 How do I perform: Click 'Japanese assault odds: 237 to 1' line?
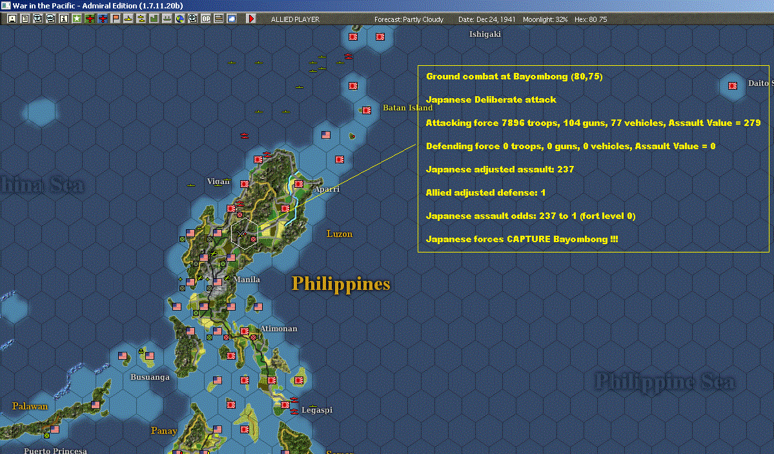530,216
